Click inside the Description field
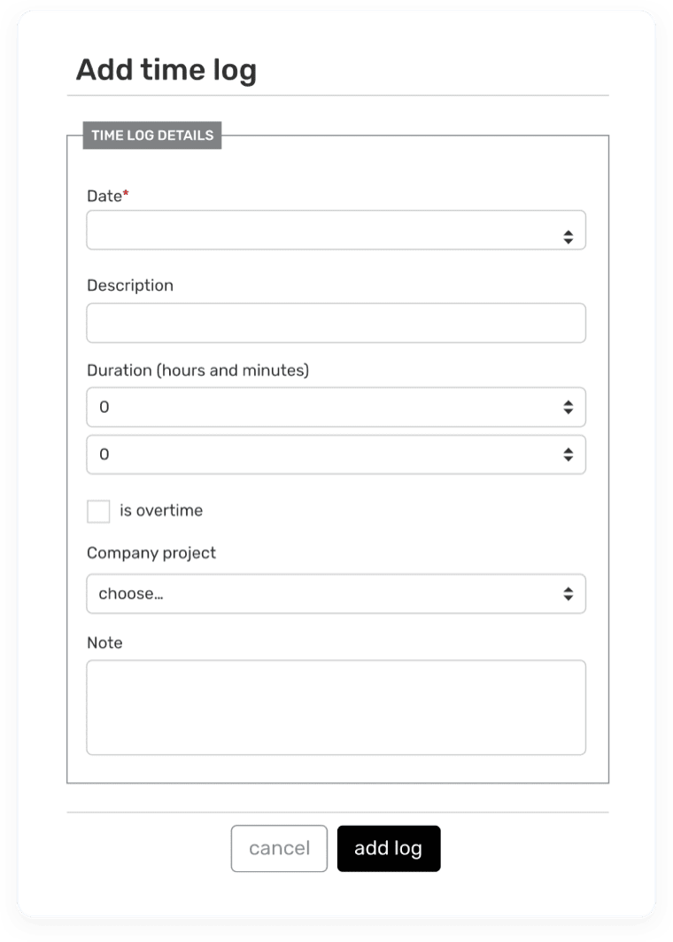Screen dimensions: 673x942 336,323
